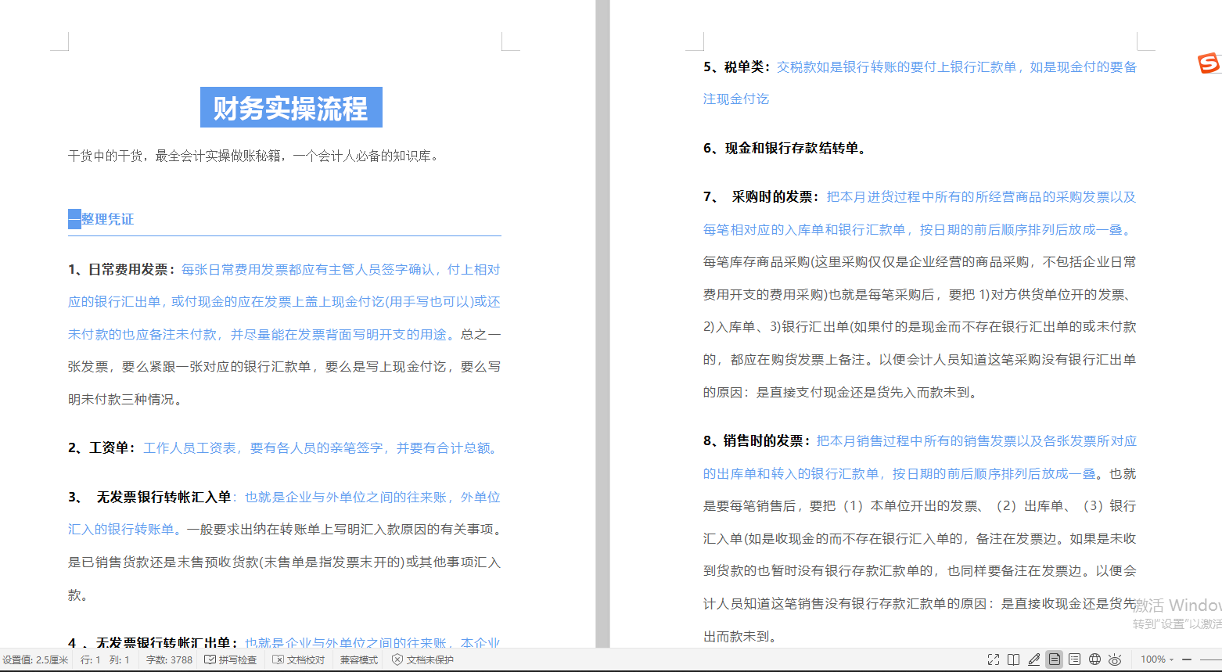Screen dimensions: 1222x672
Task: Click 设置值: 2.5厘米 status entry
Action: (x=34, y=660)
